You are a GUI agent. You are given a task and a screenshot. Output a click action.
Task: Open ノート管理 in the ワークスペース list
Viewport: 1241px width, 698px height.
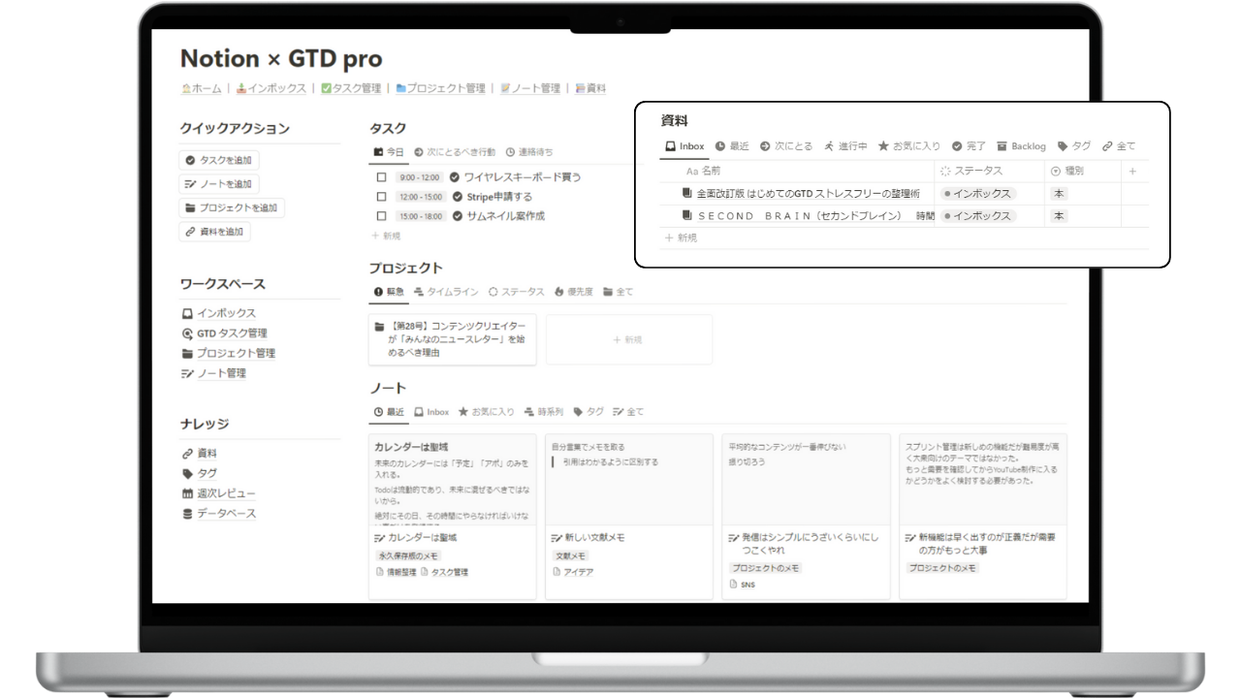[x=214, y=373]
